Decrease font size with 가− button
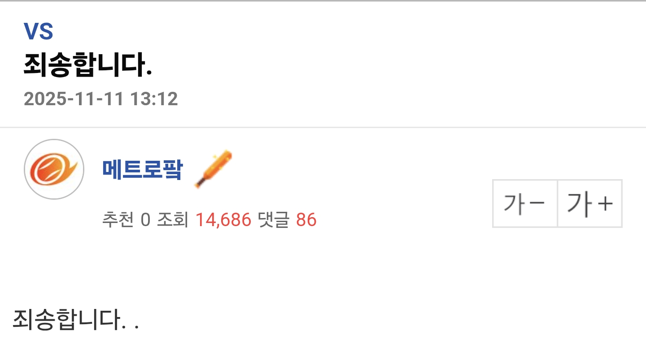This screenshot has height=360, width=646. tap(525, 204)
